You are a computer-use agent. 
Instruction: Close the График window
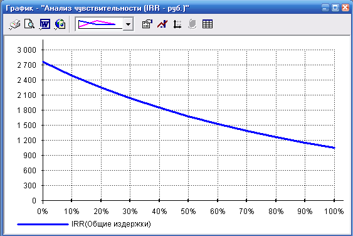[345, 8]
